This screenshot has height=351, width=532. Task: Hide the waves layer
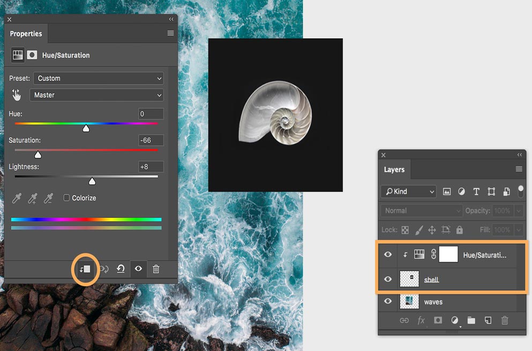[388, 301]
